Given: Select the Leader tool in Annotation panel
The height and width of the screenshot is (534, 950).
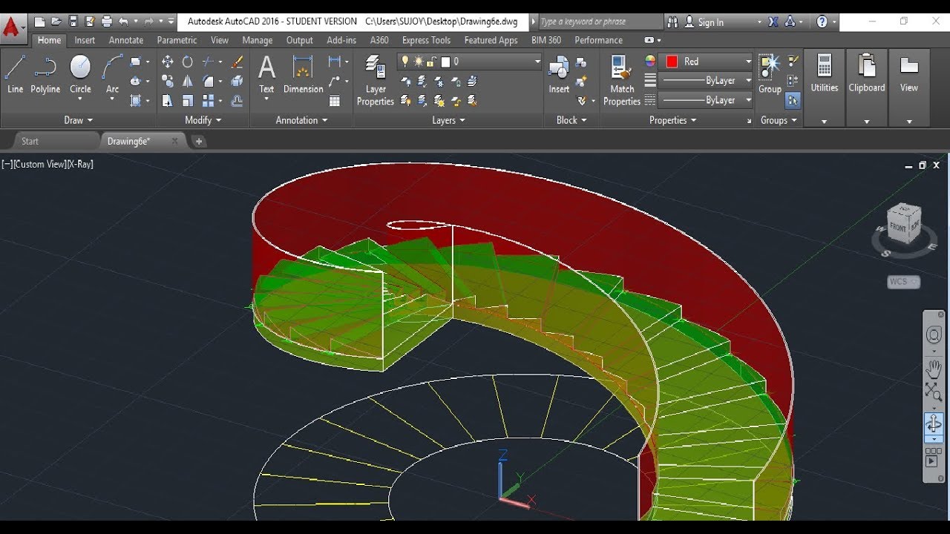Looking at the screenshot, I should pyautogui.click(x=334, y=82).
